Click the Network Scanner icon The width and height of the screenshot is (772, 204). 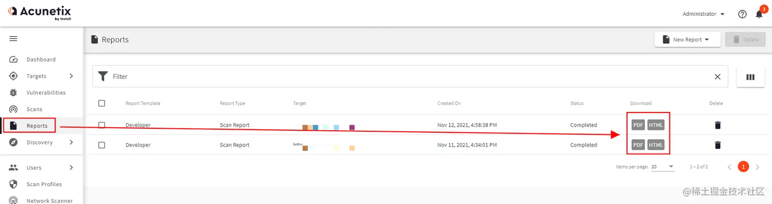(14, 200)
